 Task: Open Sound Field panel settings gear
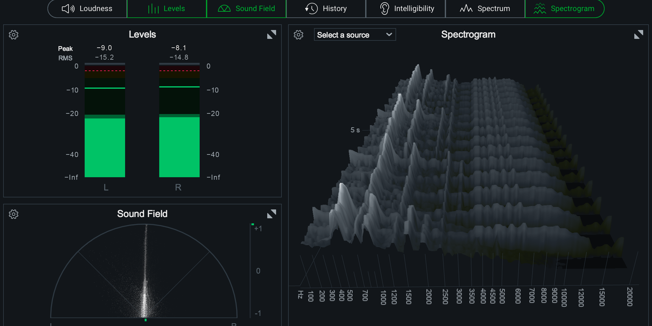click(x=14, y=214)
